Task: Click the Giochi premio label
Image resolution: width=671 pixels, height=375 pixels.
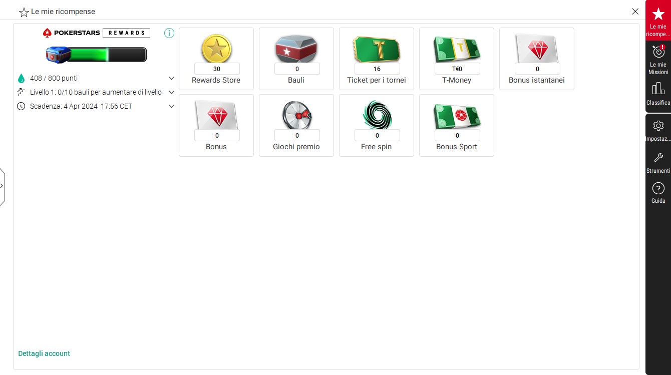Action: (x=296, y=147)
